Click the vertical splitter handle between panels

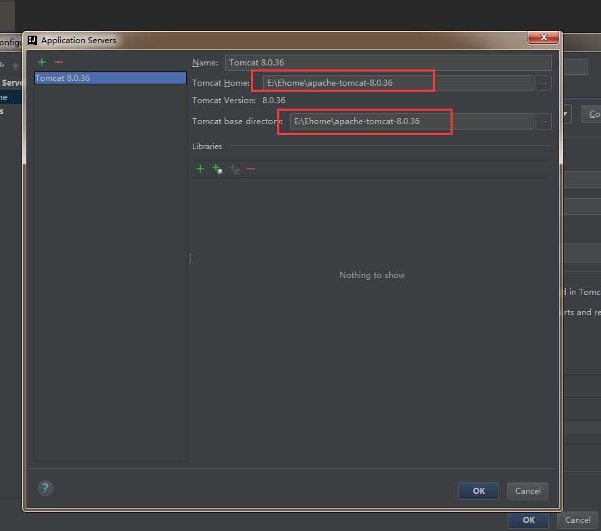pos(190,258)
